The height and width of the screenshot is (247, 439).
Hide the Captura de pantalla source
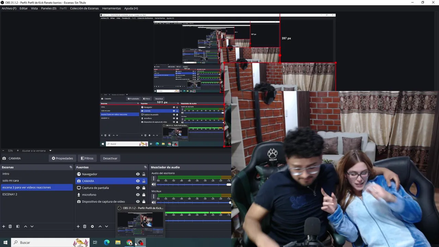coord(138,188)
